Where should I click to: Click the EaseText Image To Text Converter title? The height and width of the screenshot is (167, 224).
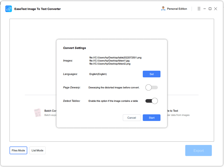pos(38,9)
